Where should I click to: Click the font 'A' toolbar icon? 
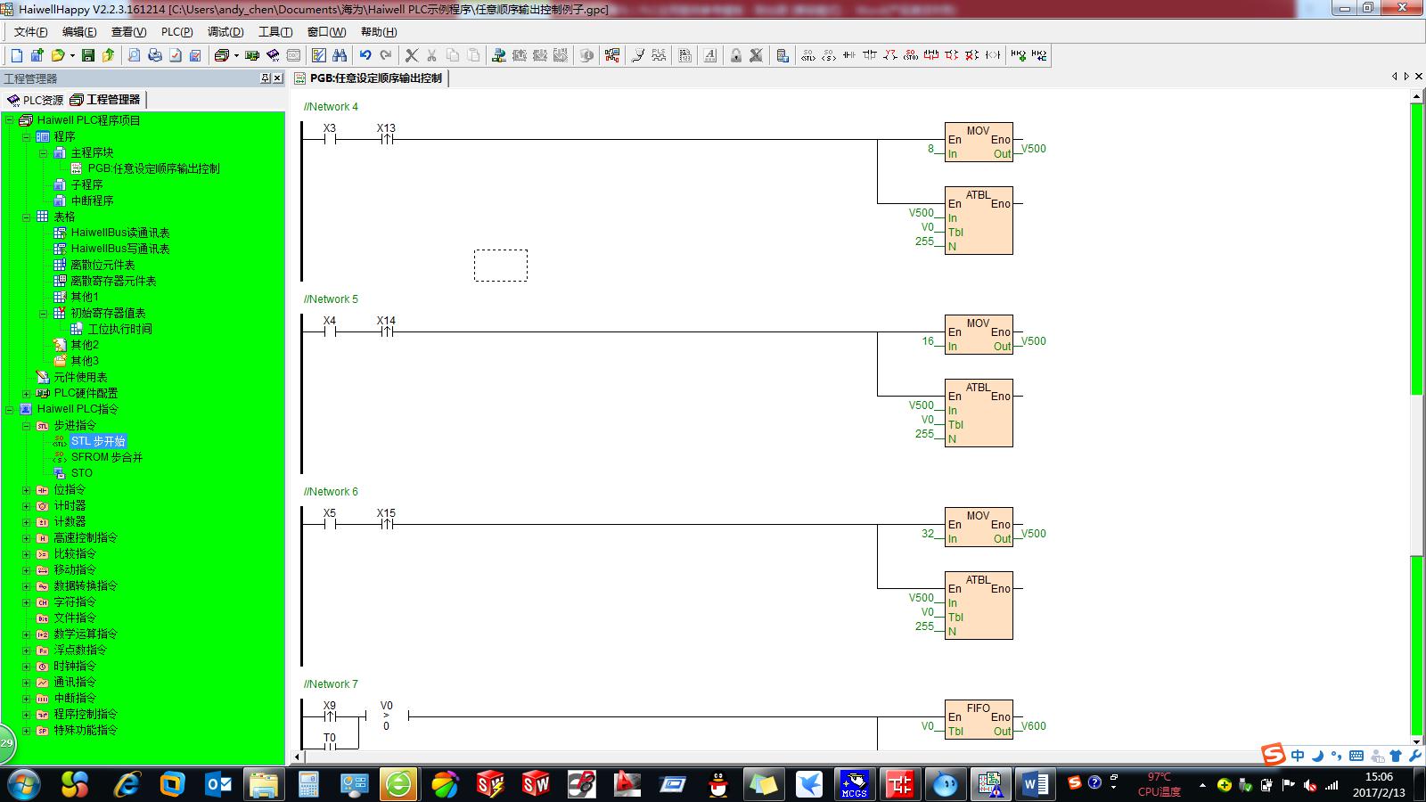pyautogui.click(x=710, y=55)
